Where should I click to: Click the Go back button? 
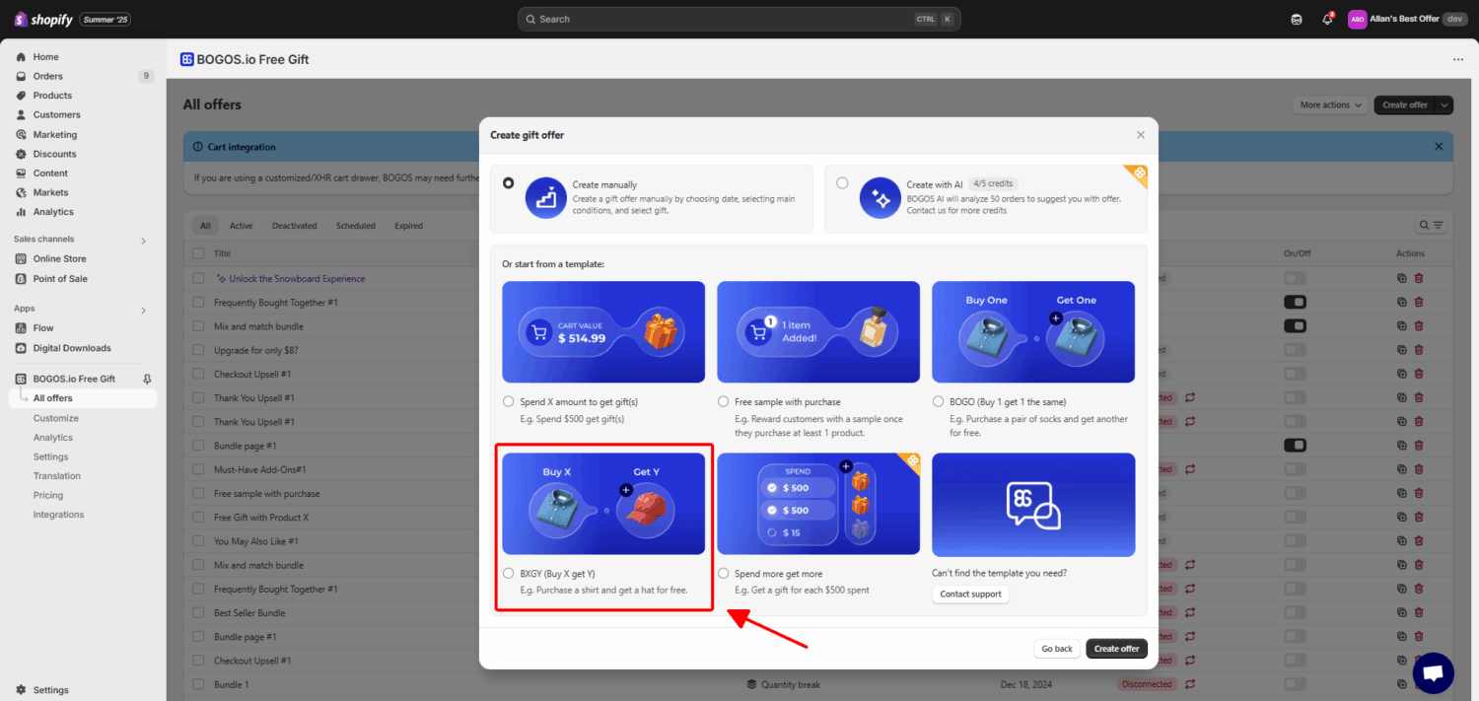(1057, 649)
